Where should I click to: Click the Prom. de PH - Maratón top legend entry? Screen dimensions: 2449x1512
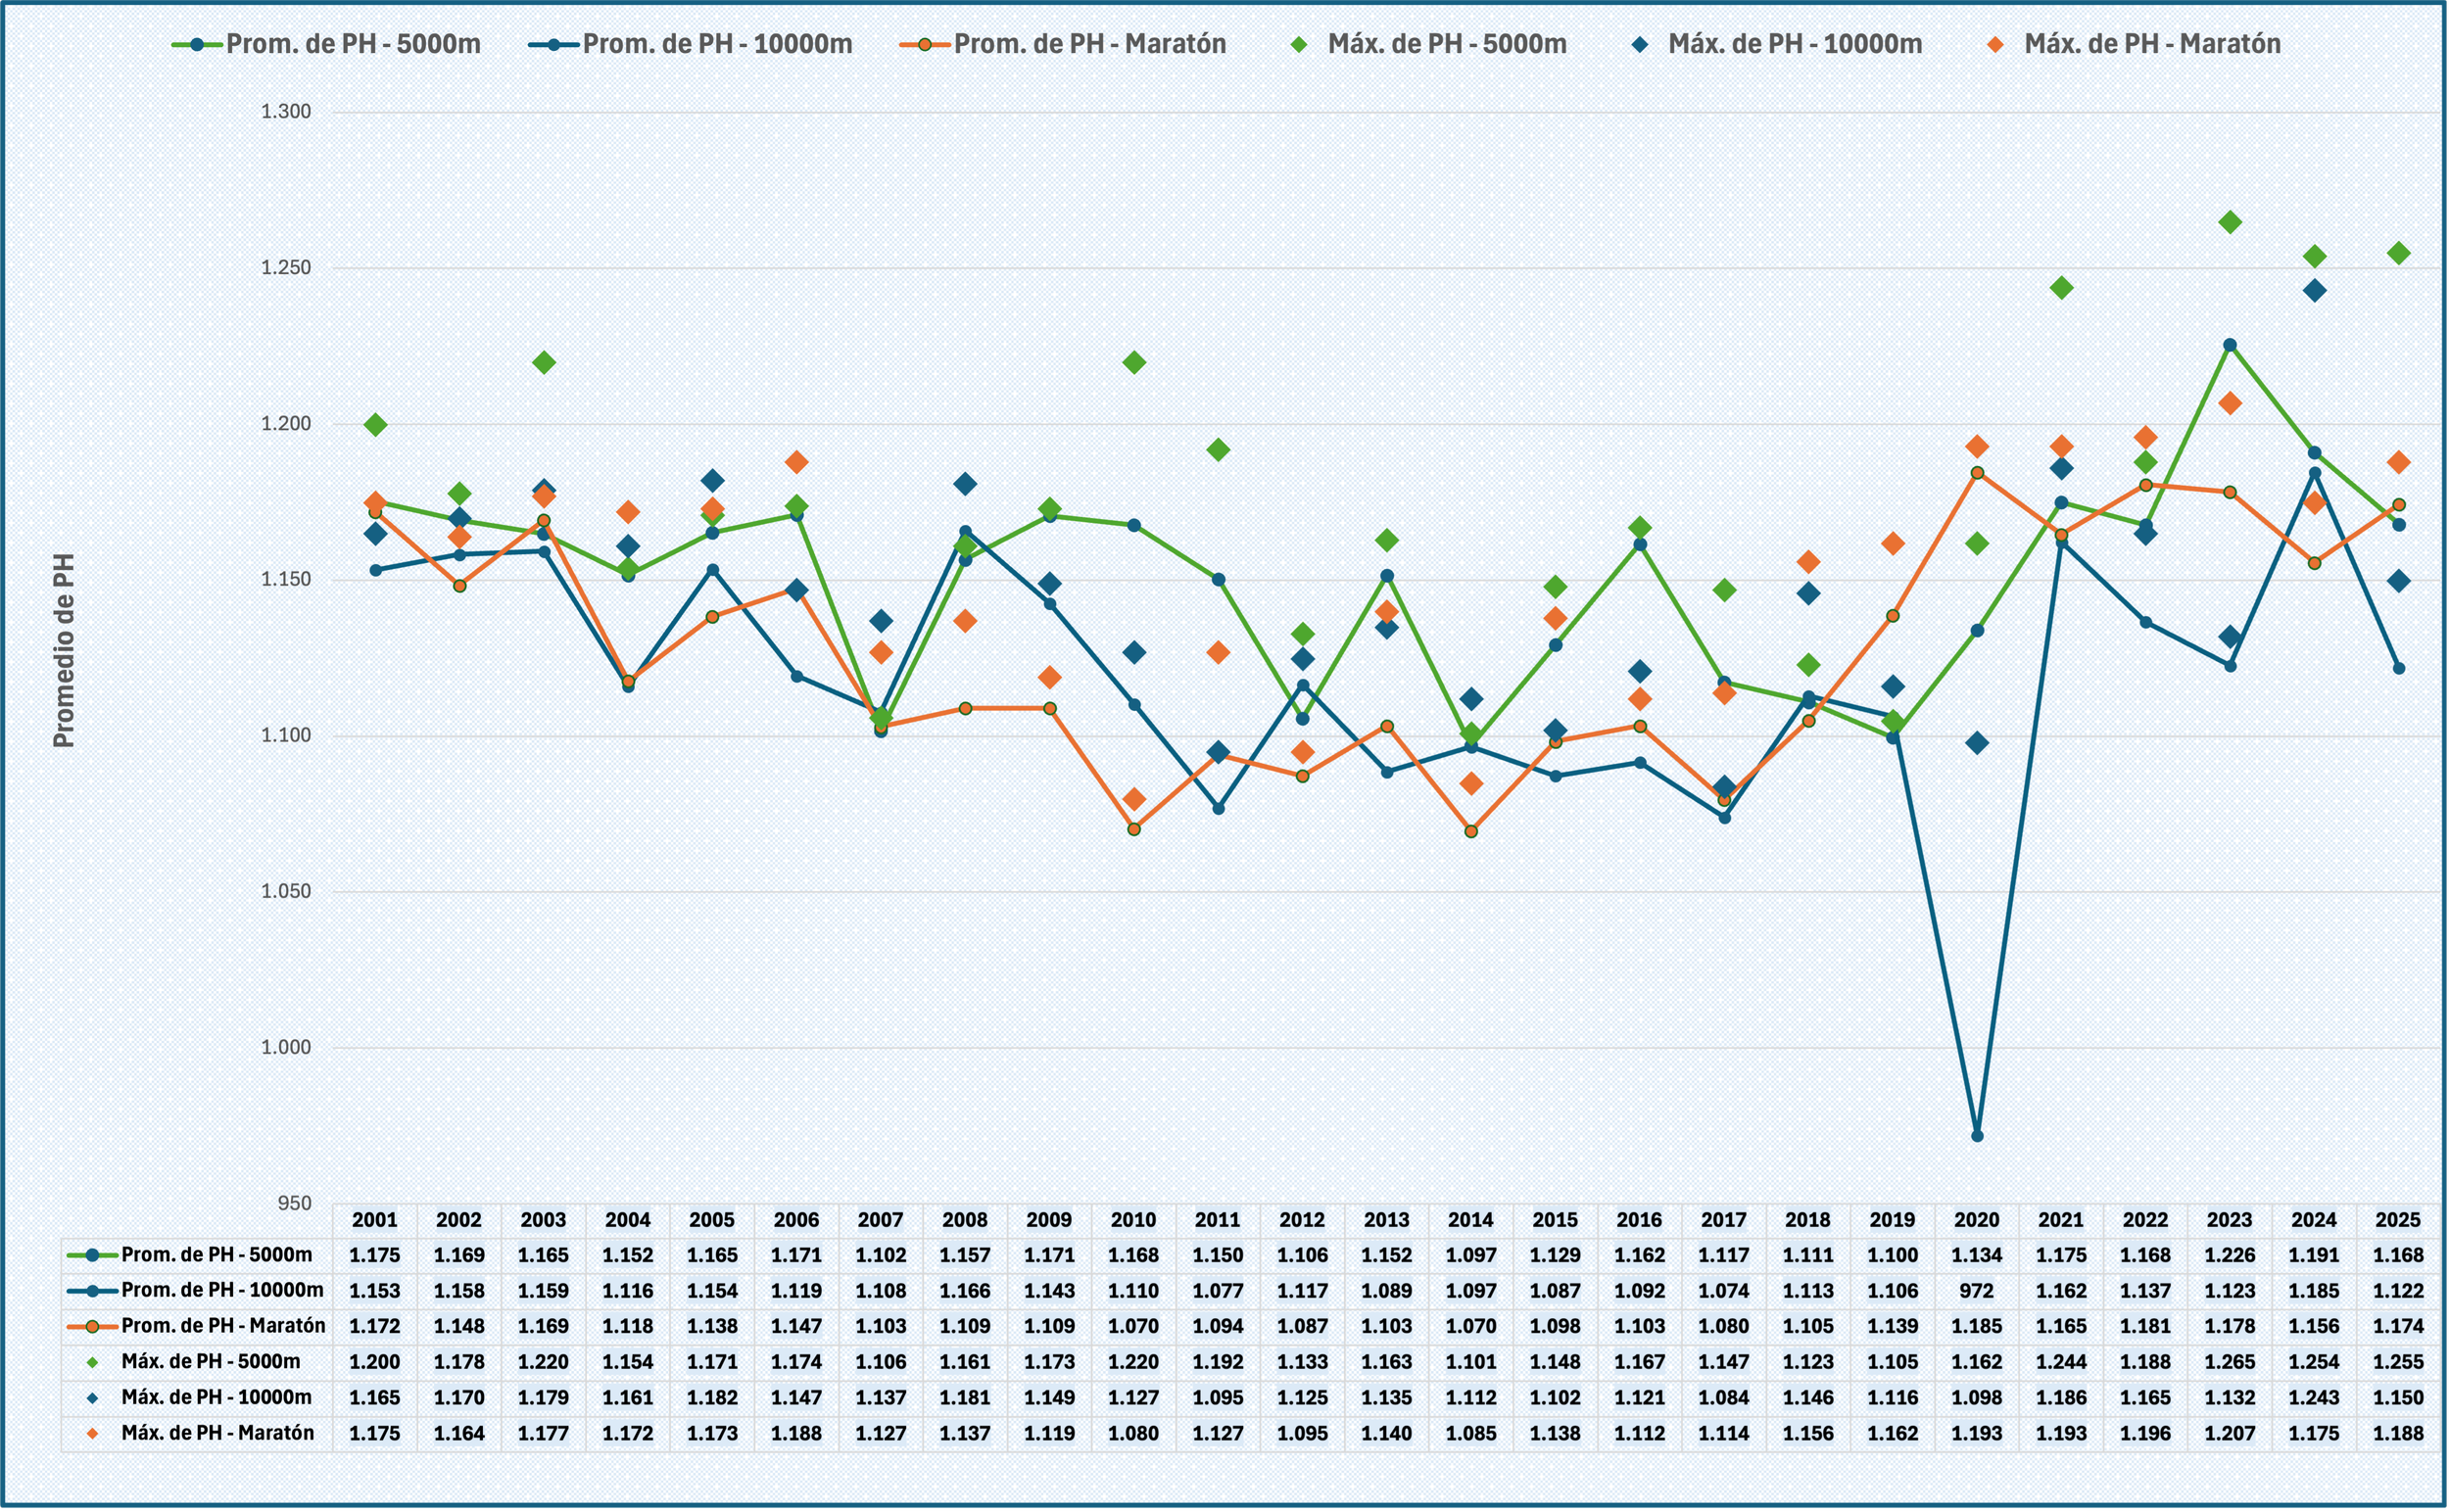[x=1088, y=45]
